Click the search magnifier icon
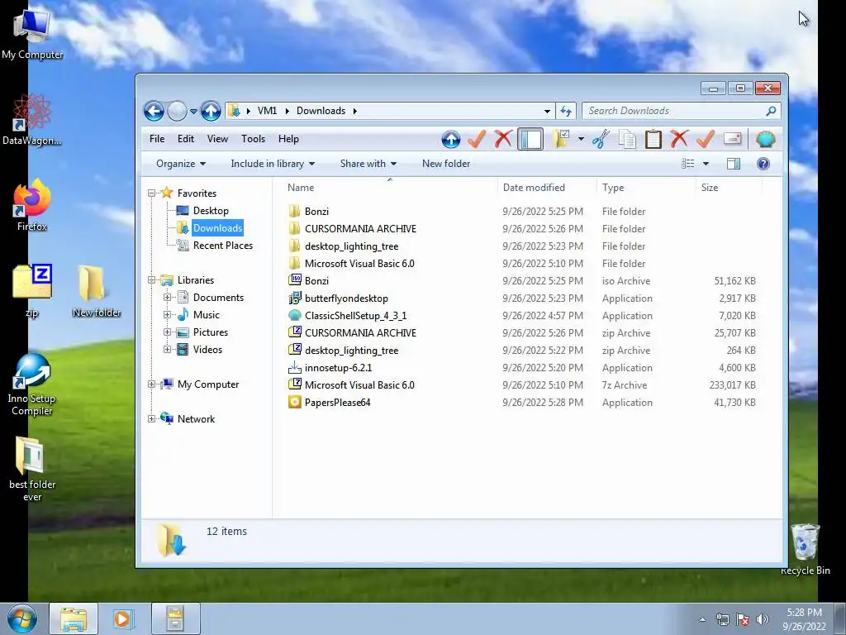 point(771,111)
